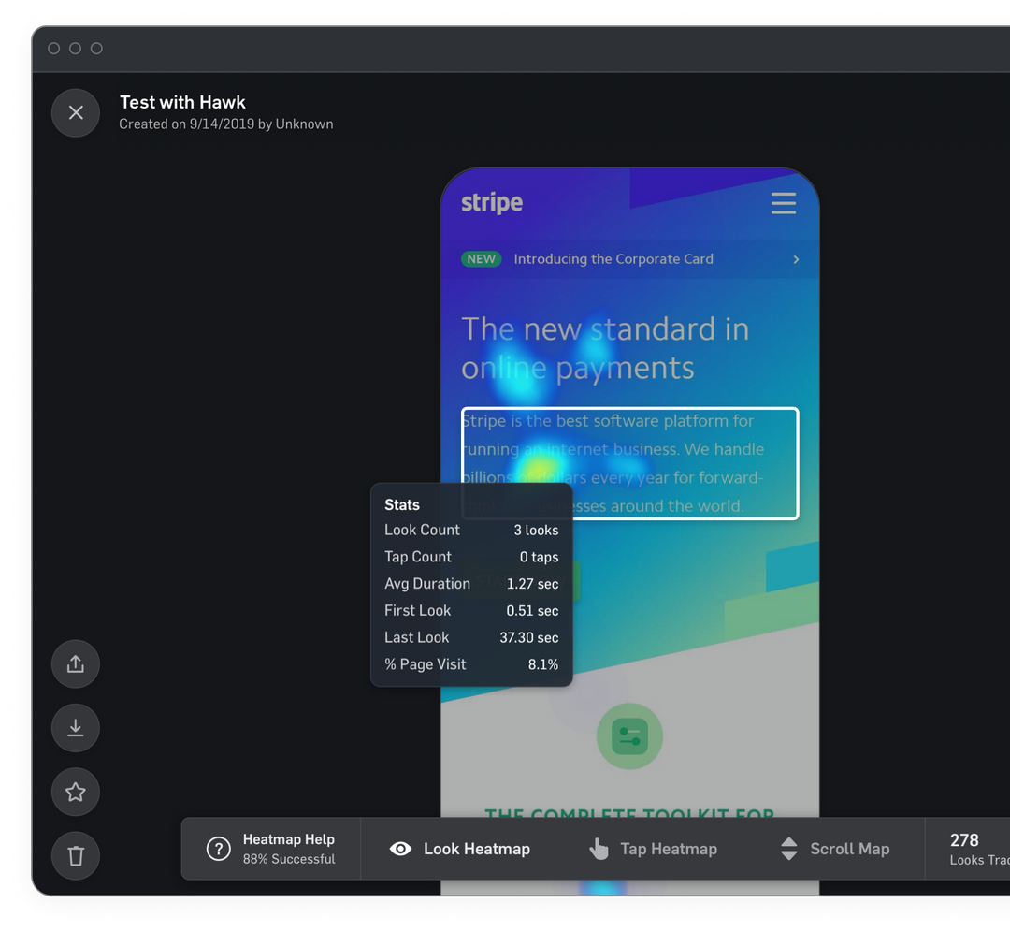Open Heatmap Help question mark icon
The width and height of the screenshot is (1010, 932).
[x=218, y=849]
